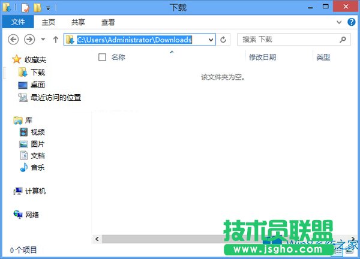This screenshot has height=259, width=360.
Task: Open the 文档 library
Action: click(x=38, y=156)
